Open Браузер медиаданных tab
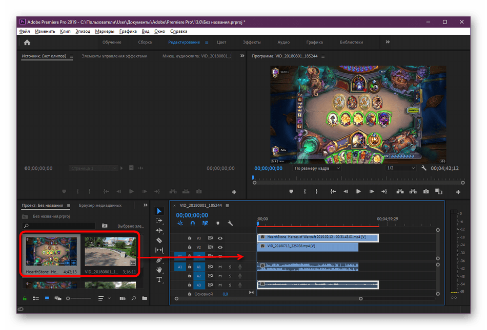 (x=100, y=205)
